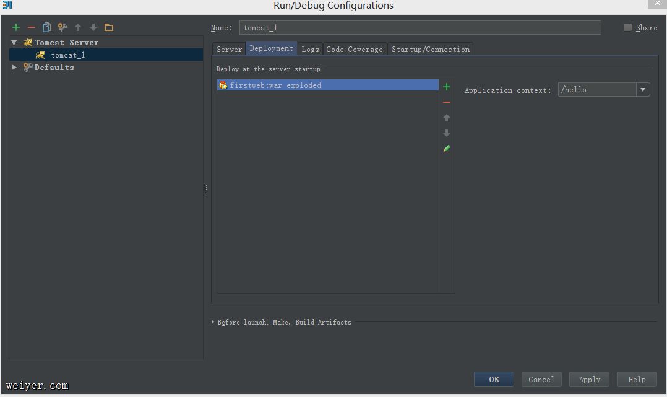Add a deployment artifact with green plus

point(447,87)
